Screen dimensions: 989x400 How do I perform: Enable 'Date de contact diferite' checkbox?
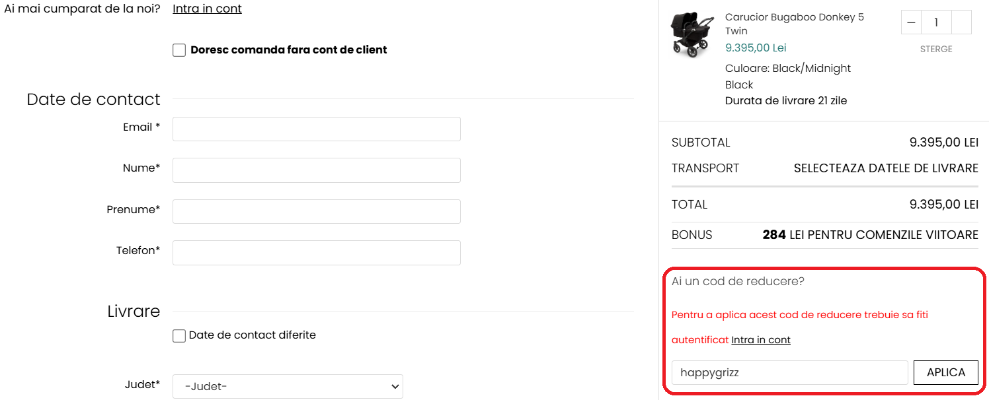click(x=179, y=336)
